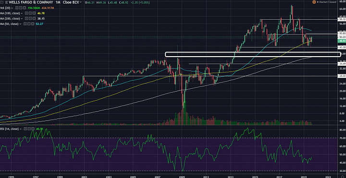Click the +2.35 (+5.05%) change value
The image size is (346, 178).
tap(140, 2)
